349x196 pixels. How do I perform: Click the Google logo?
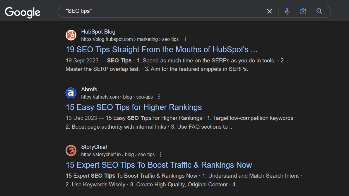click(x=23, y=13)
